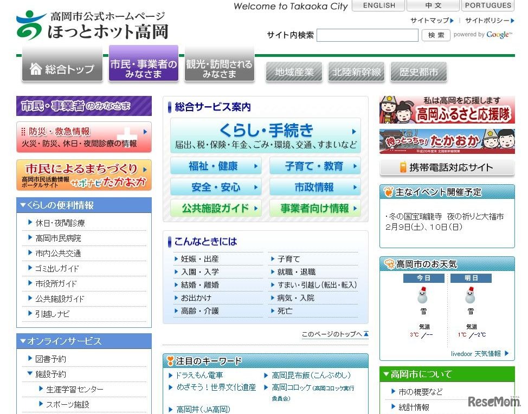Open the 図書予約 link
This screenshot has width=528, height=414.
[50, 359]
